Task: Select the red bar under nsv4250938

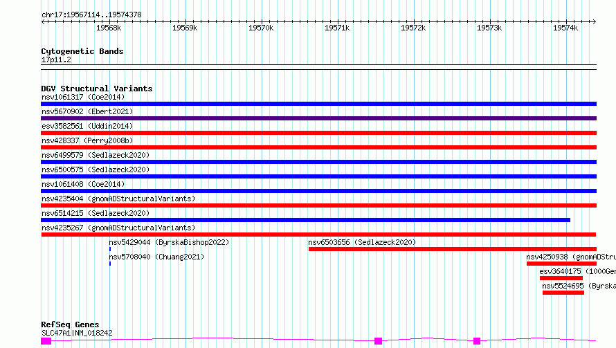Action: (561, 264)
